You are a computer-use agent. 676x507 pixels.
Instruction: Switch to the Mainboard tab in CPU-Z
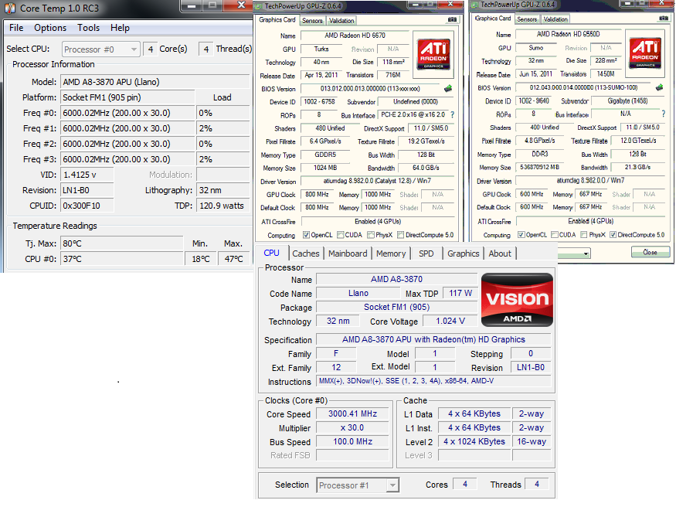pyautogui.click(x=348, y=253)
